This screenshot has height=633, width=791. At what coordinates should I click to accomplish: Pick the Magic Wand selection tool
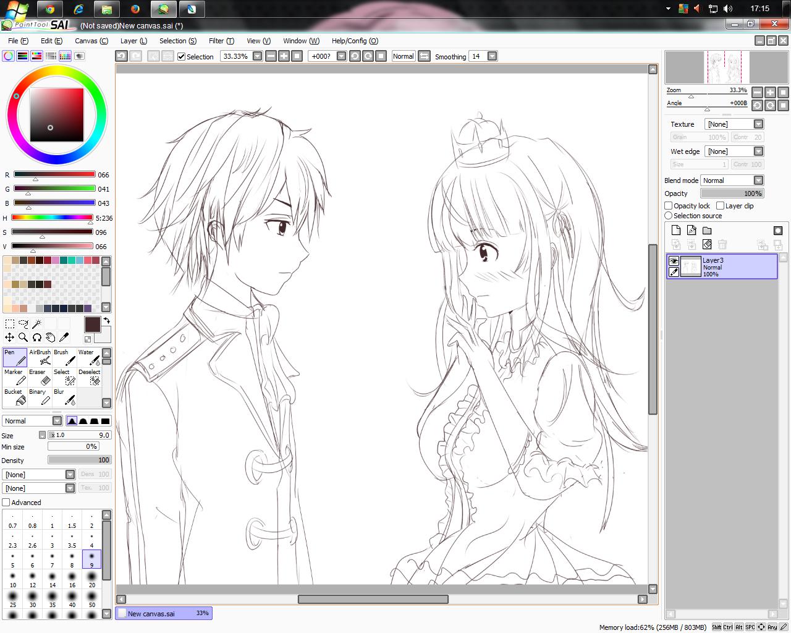[37, 324]
